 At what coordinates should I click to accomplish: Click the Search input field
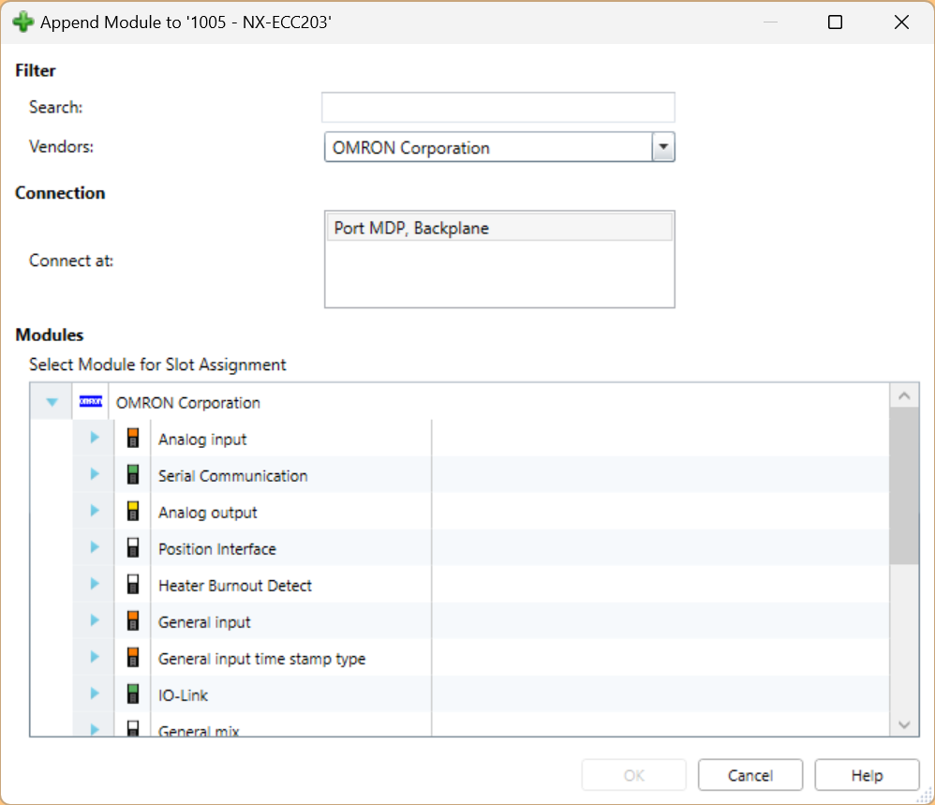(497, 108)
